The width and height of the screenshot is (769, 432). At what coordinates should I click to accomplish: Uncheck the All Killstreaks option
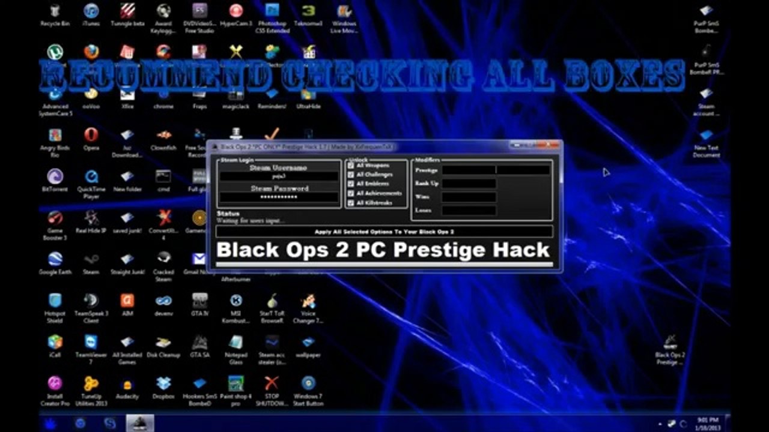click(x=351, y=203)
